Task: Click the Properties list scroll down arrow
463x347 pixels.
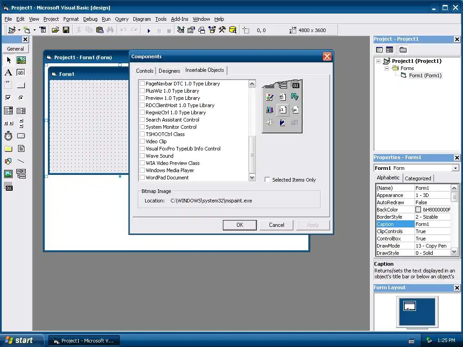Action: [454, 252]
